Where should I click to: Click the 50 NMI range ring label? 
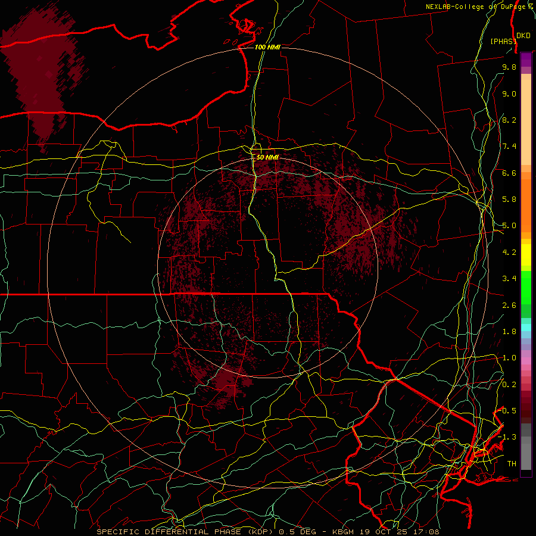coord(267,157)
